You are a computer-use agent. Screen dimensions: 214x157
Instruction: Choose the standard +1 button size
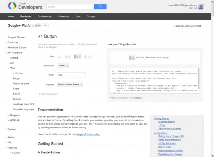click(x=77, y=57)
